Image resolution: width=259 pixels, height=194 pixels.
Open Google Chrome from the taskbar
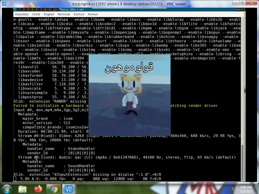point(54,189)
